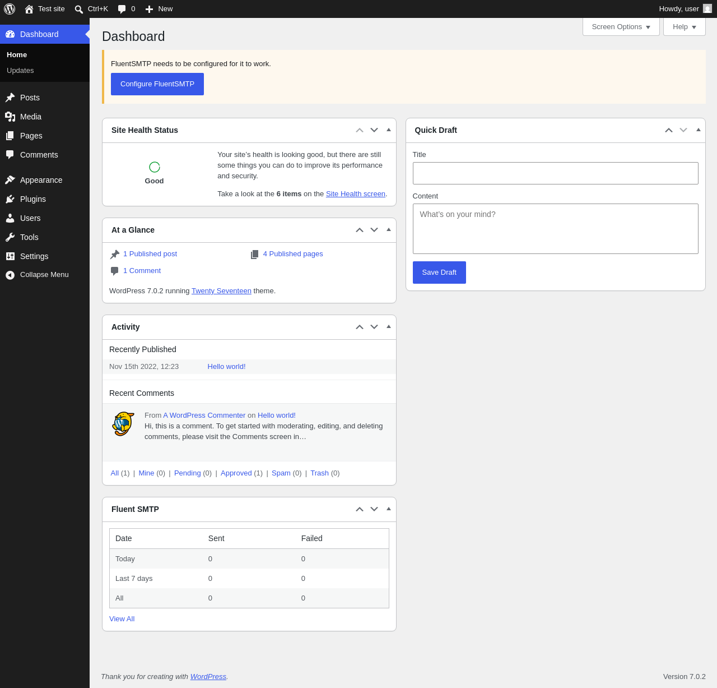717x688 pixels.
Task: Open the 1 Comment link
Action: 142,271
